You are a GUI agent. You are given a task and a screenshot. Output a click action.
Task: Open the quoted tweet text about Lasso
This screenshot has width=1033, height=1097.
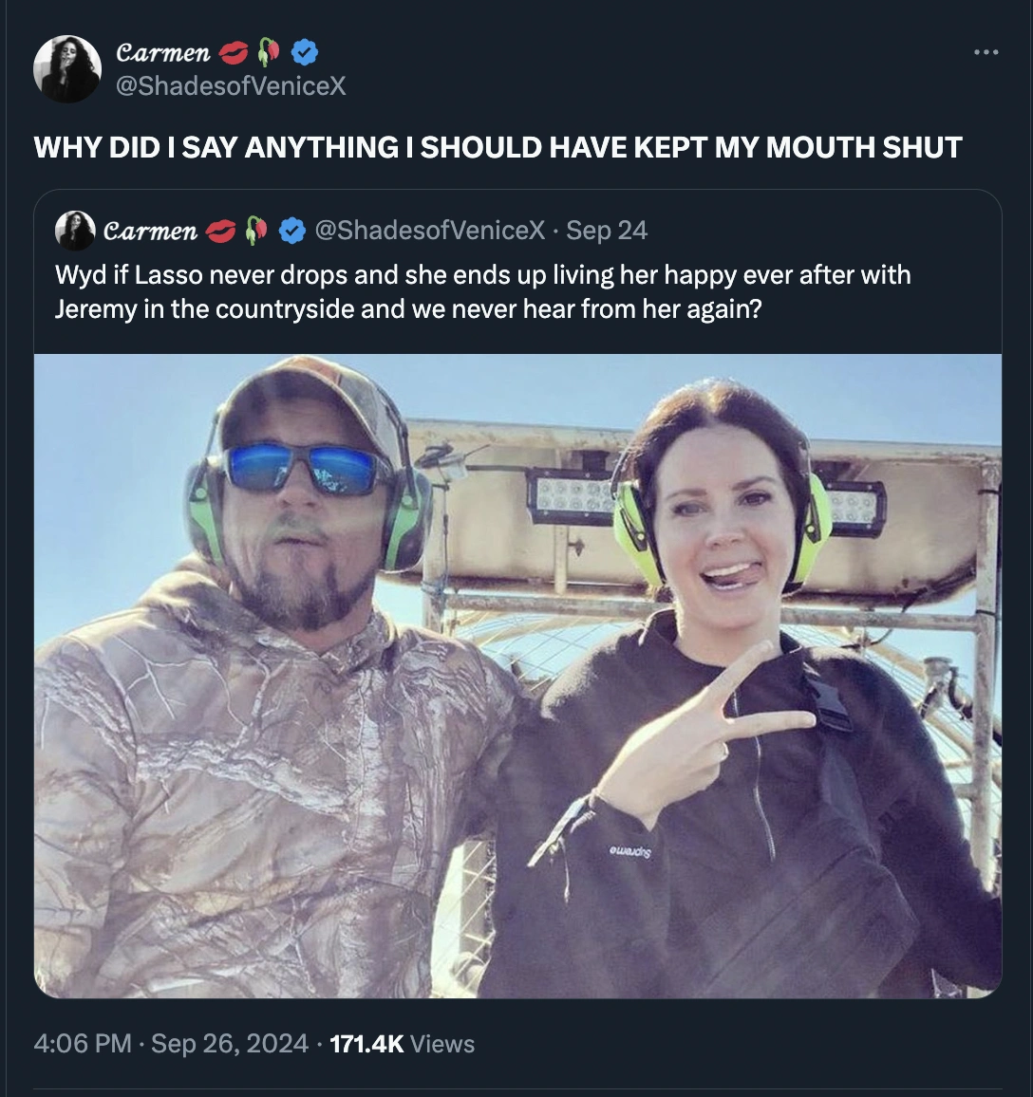click(x=482, y=292)
